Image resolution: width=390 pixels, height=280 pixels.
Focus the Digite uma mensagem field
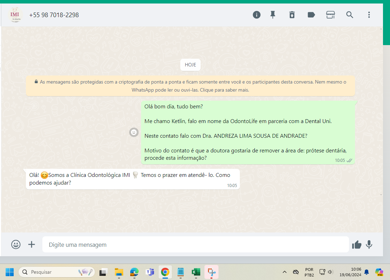[195, 244]
